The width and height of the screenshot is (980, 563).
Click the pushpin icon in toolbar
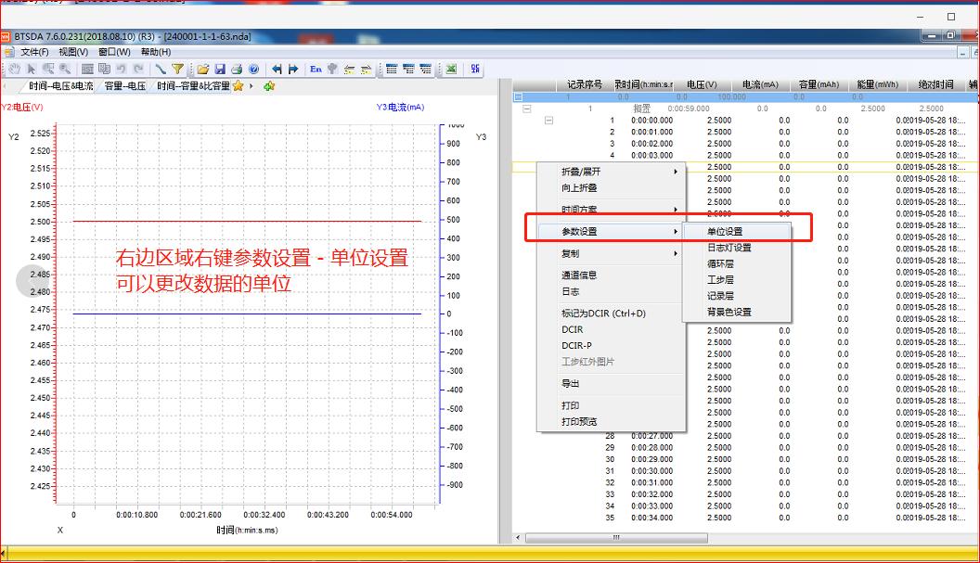[x=332, y=69]
